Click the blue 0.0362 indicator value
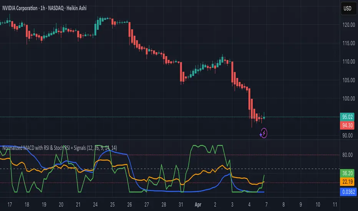The width and height of the screenshot is (358, 211). point(348,192)
